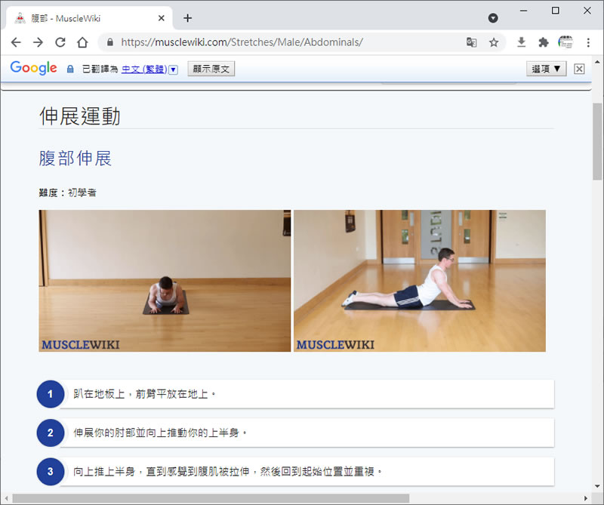Click the translate bar lock icon

tap(70, 69)
